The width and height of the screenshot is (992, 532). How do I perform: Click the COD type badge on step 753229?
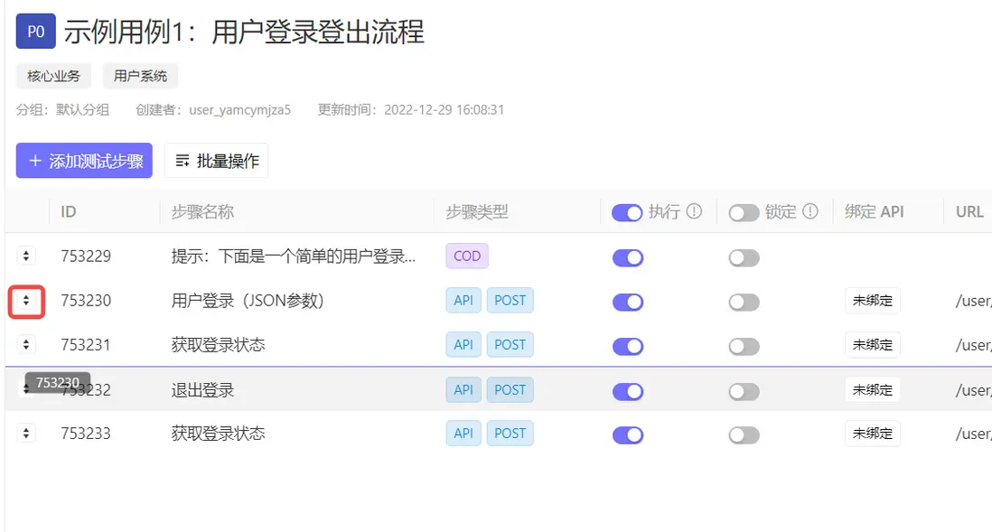tap(467, 257)
